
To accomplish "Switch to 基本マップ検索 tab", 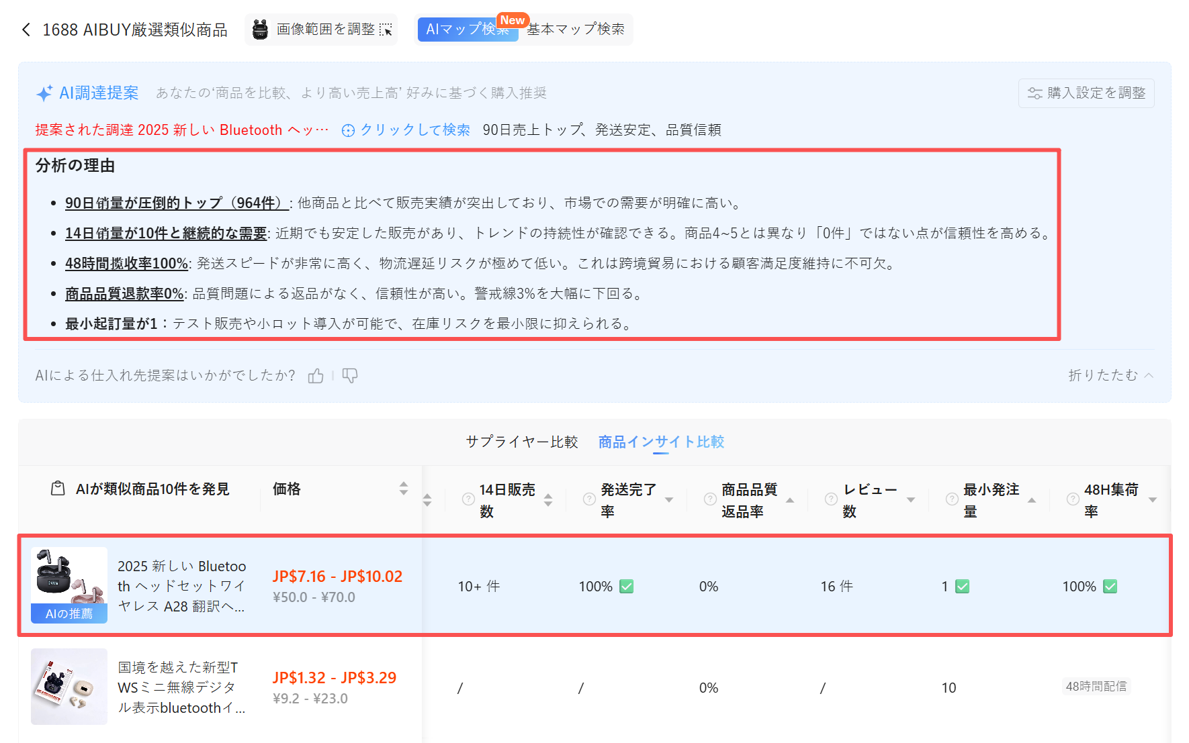I will (x=576, y=30).
